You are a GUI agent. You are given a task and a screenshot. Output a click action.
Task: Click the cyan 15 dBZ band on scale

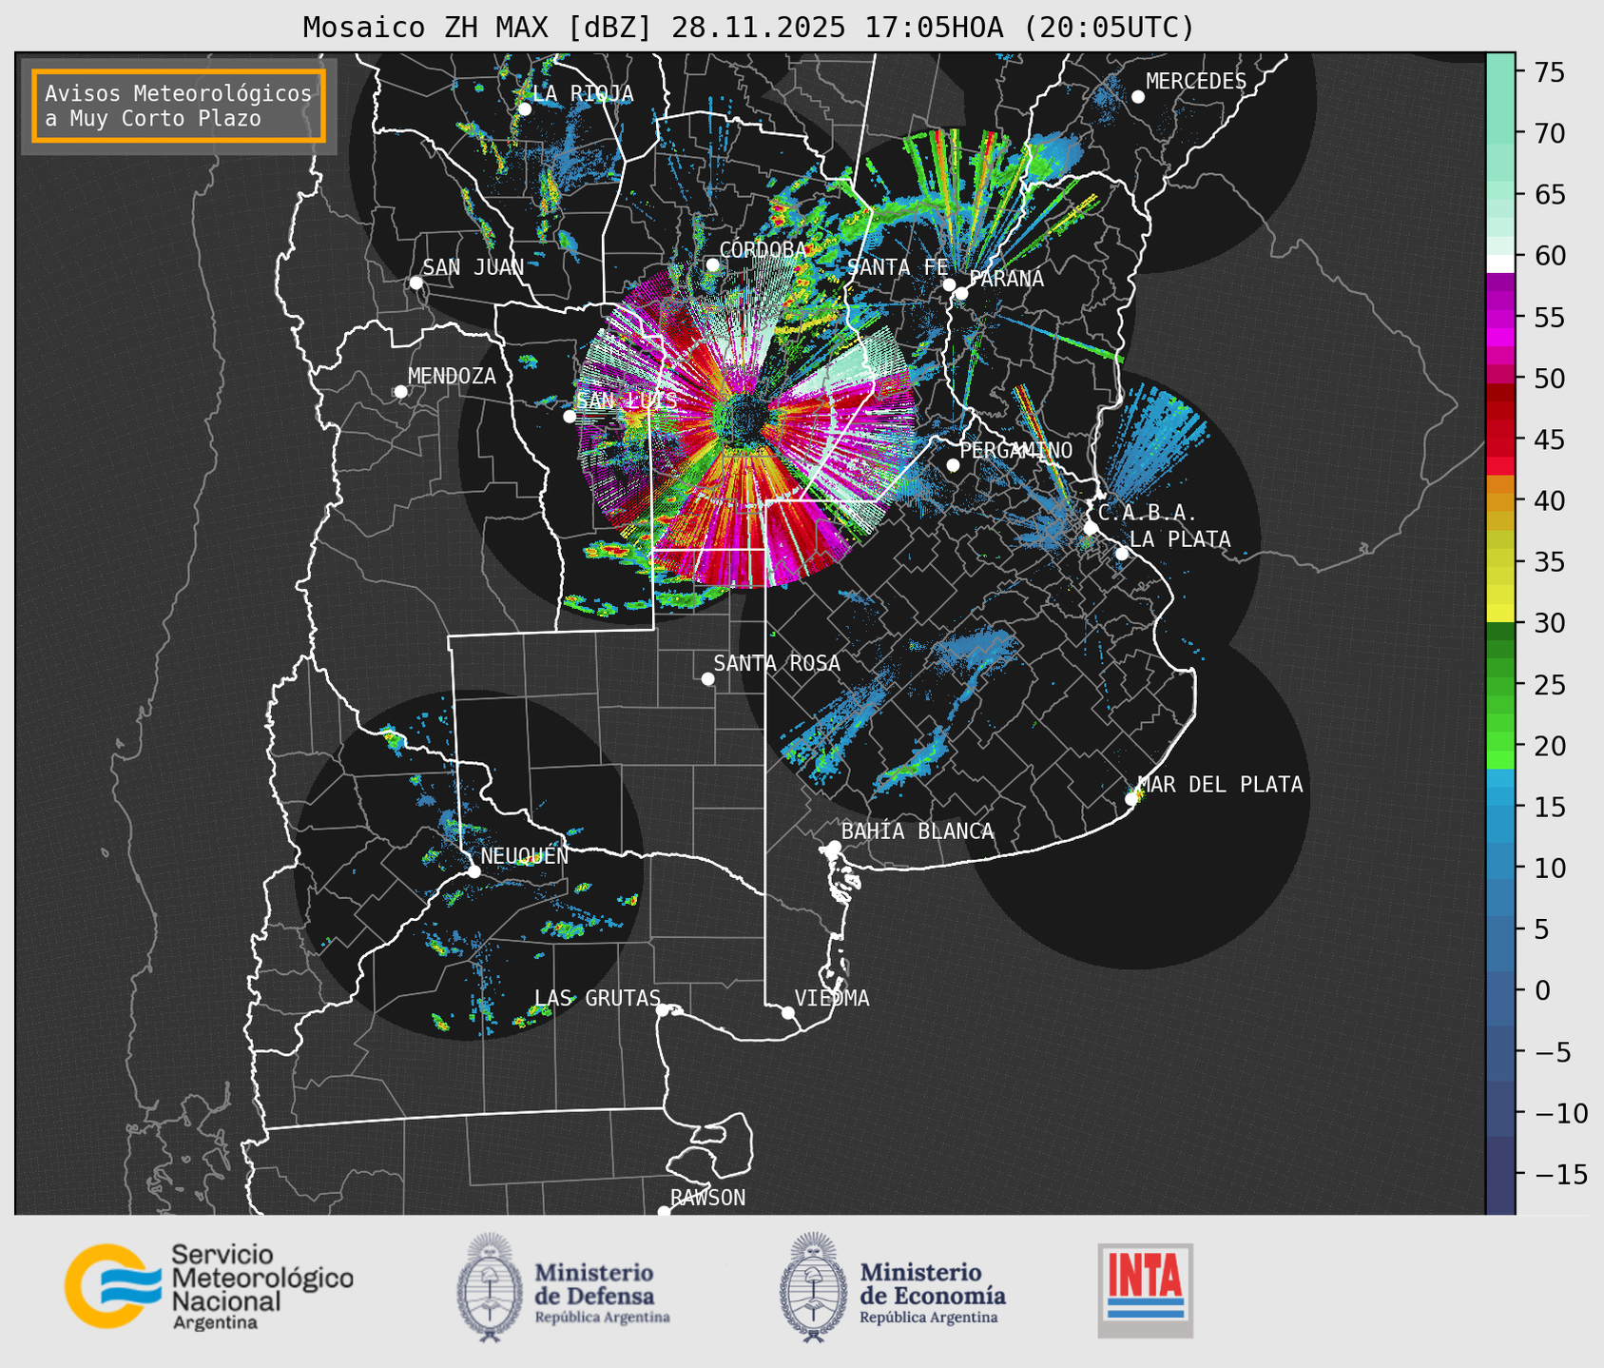coord(1500,807)
